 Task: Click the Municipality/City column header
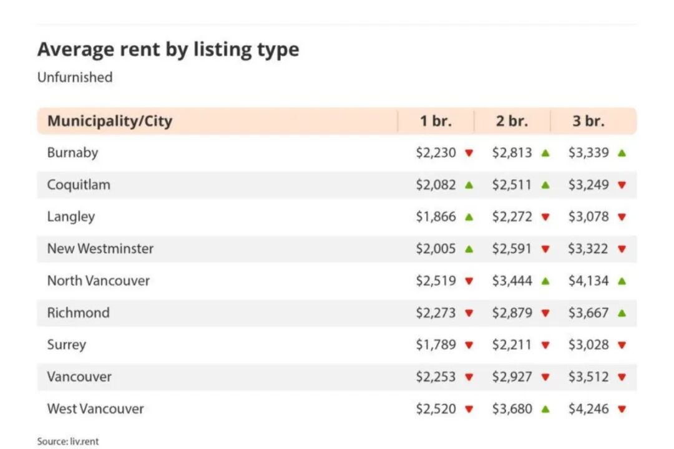pyautogui.click(x=110, y=121)
